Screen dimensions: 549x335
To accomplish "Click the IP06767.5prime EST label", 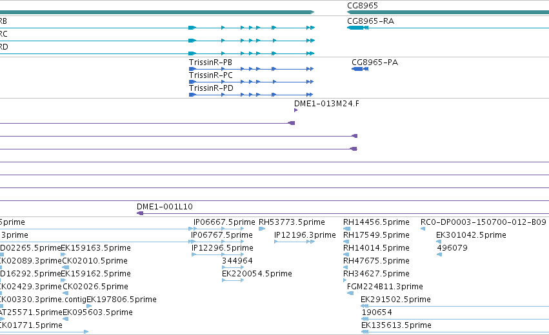I will click(x=222, y=235).
